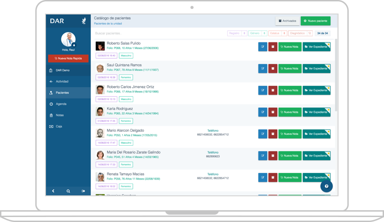Toggle the Masculino tag on Roberto Salas Pulido
The height and width of the screenshot is (222, 384).
pyautogui.click(x=126, y=55)
